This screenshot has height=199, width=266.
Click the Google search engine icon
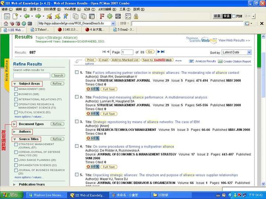[x=247, y=23]
